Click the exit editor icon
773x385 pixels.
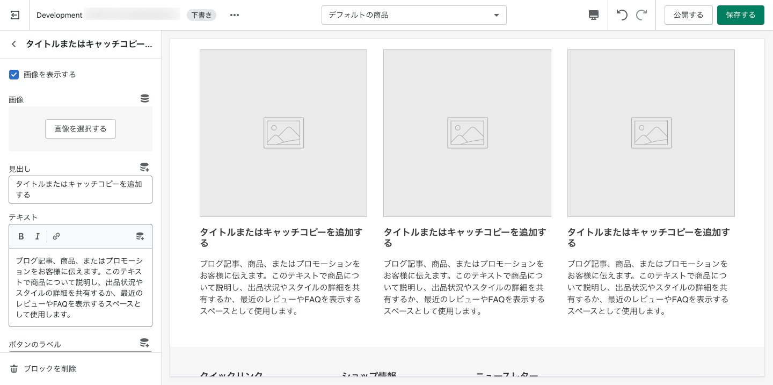15,15
